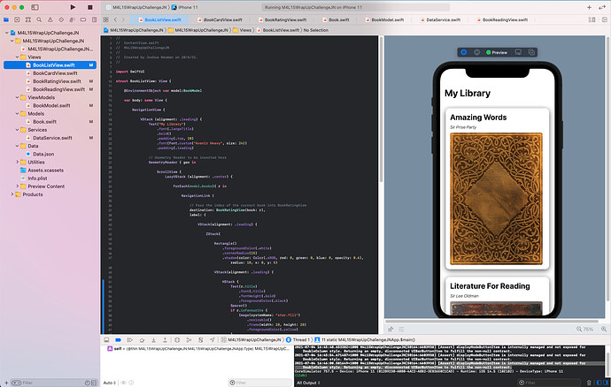Open BookReadingView.swift in the navigator
611x387 pixels.
58,89
